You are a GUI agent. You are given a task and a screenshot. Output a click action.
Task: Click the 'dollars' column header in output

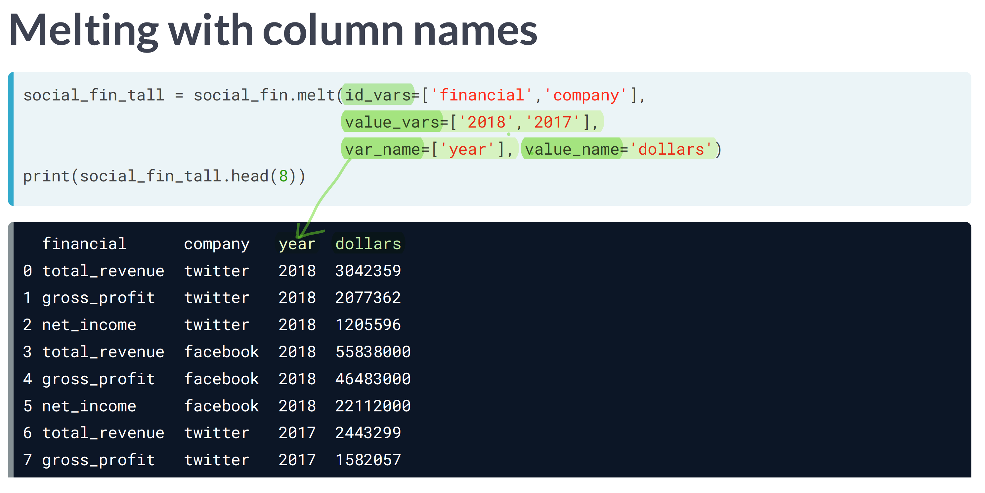click(x=368, y=244)
